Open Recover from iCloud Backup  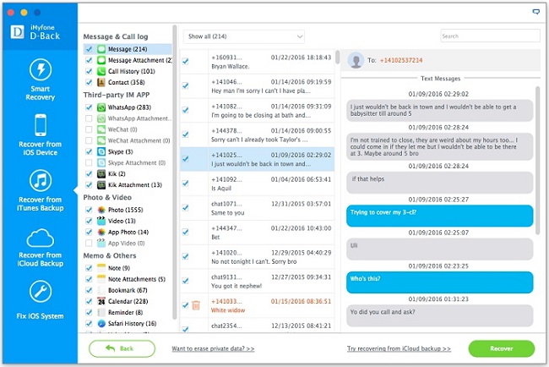click(41, 248)
